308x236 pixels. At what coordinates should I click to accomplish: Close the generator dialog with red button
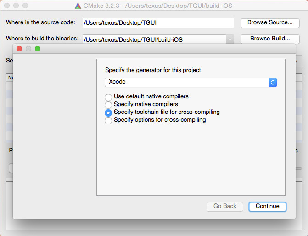click(x=19, y=49)
